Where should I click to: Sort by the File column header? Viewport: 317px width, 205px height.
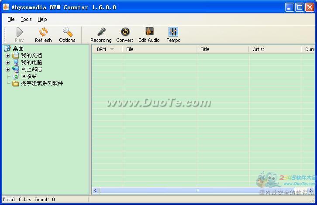pos(159,49)
